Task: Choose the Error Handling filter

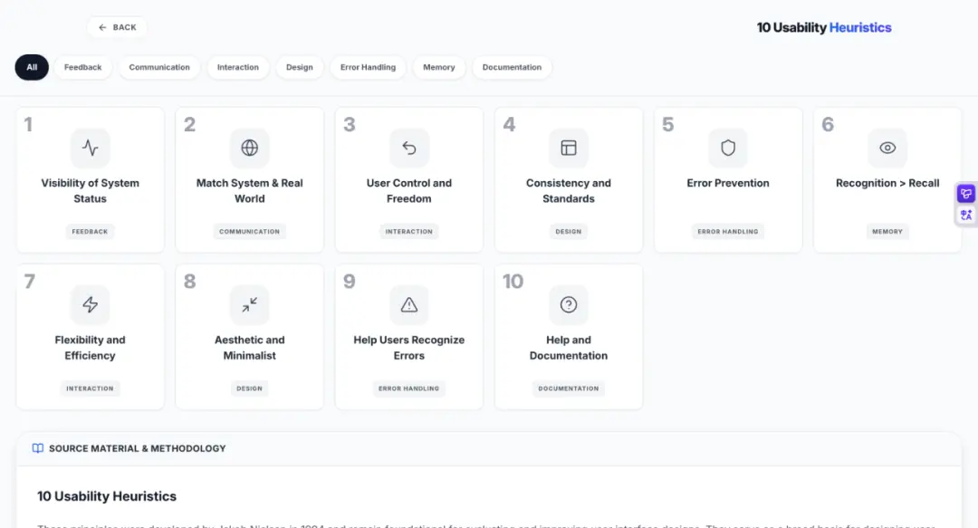Action: pos(368,67)
